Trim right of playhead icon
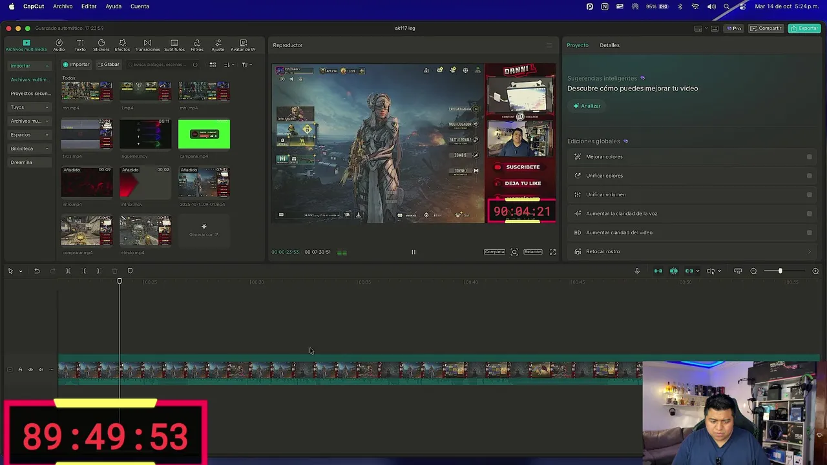827x465 pixels. [99, 271]
